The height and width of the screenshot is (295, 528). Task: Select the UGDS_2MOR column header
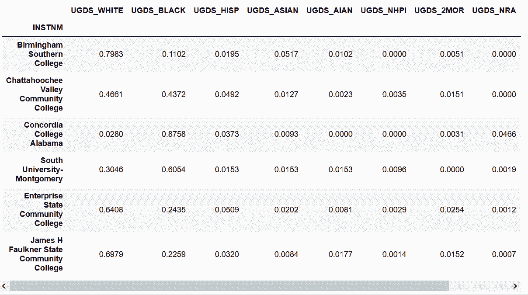pos(439,10)
